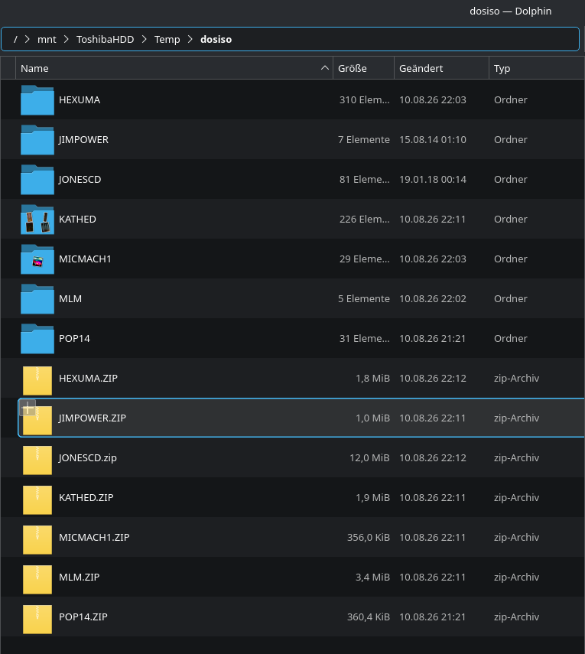Toggle selection plus marker on JIMPOWER.ZIP
Image resolution: width=585 pixels, height=654 pixels.
[x=28, y=408]
